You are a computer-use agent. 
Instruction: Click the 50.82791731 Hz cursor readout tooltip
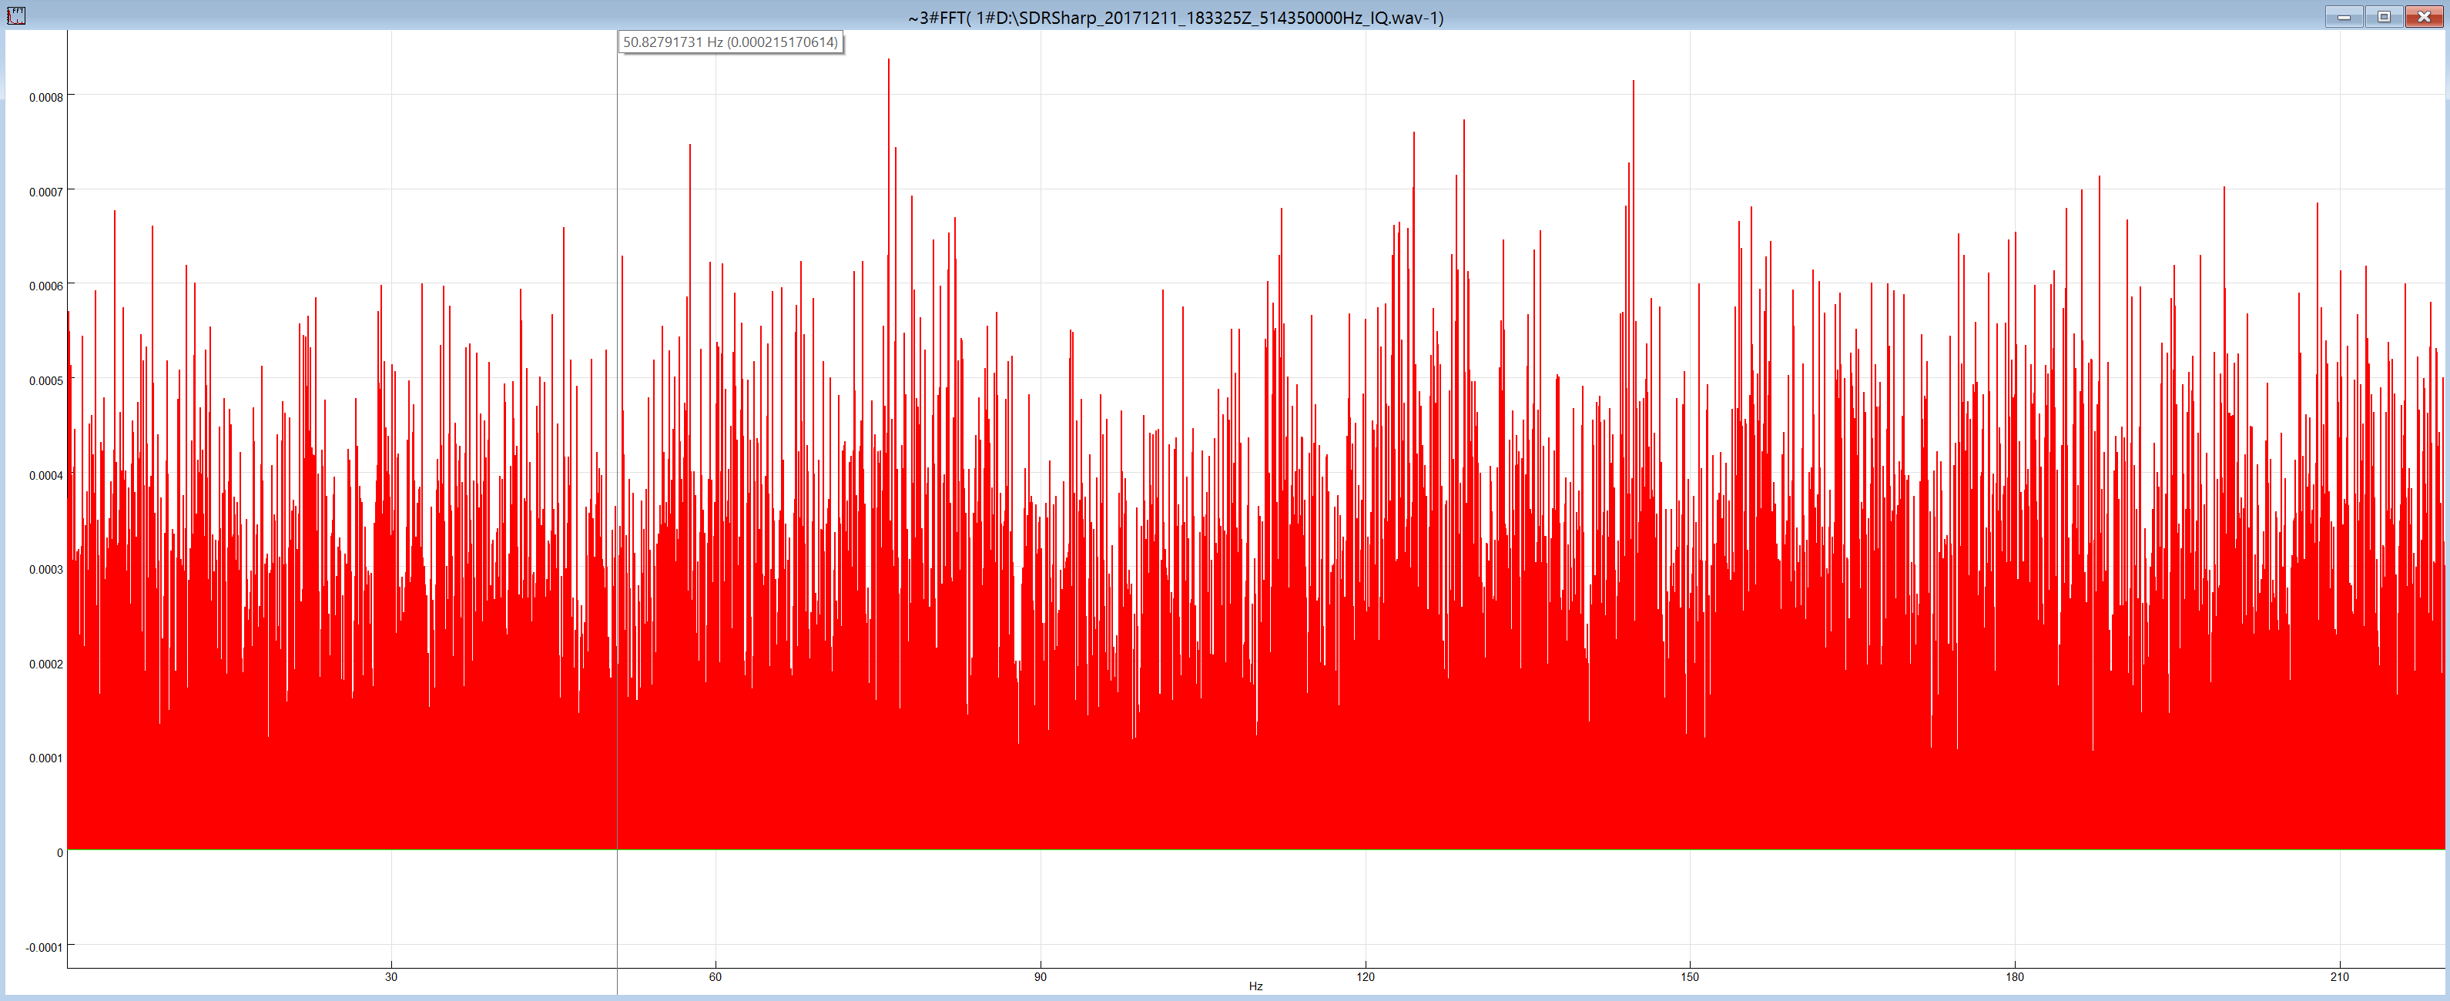730,42
